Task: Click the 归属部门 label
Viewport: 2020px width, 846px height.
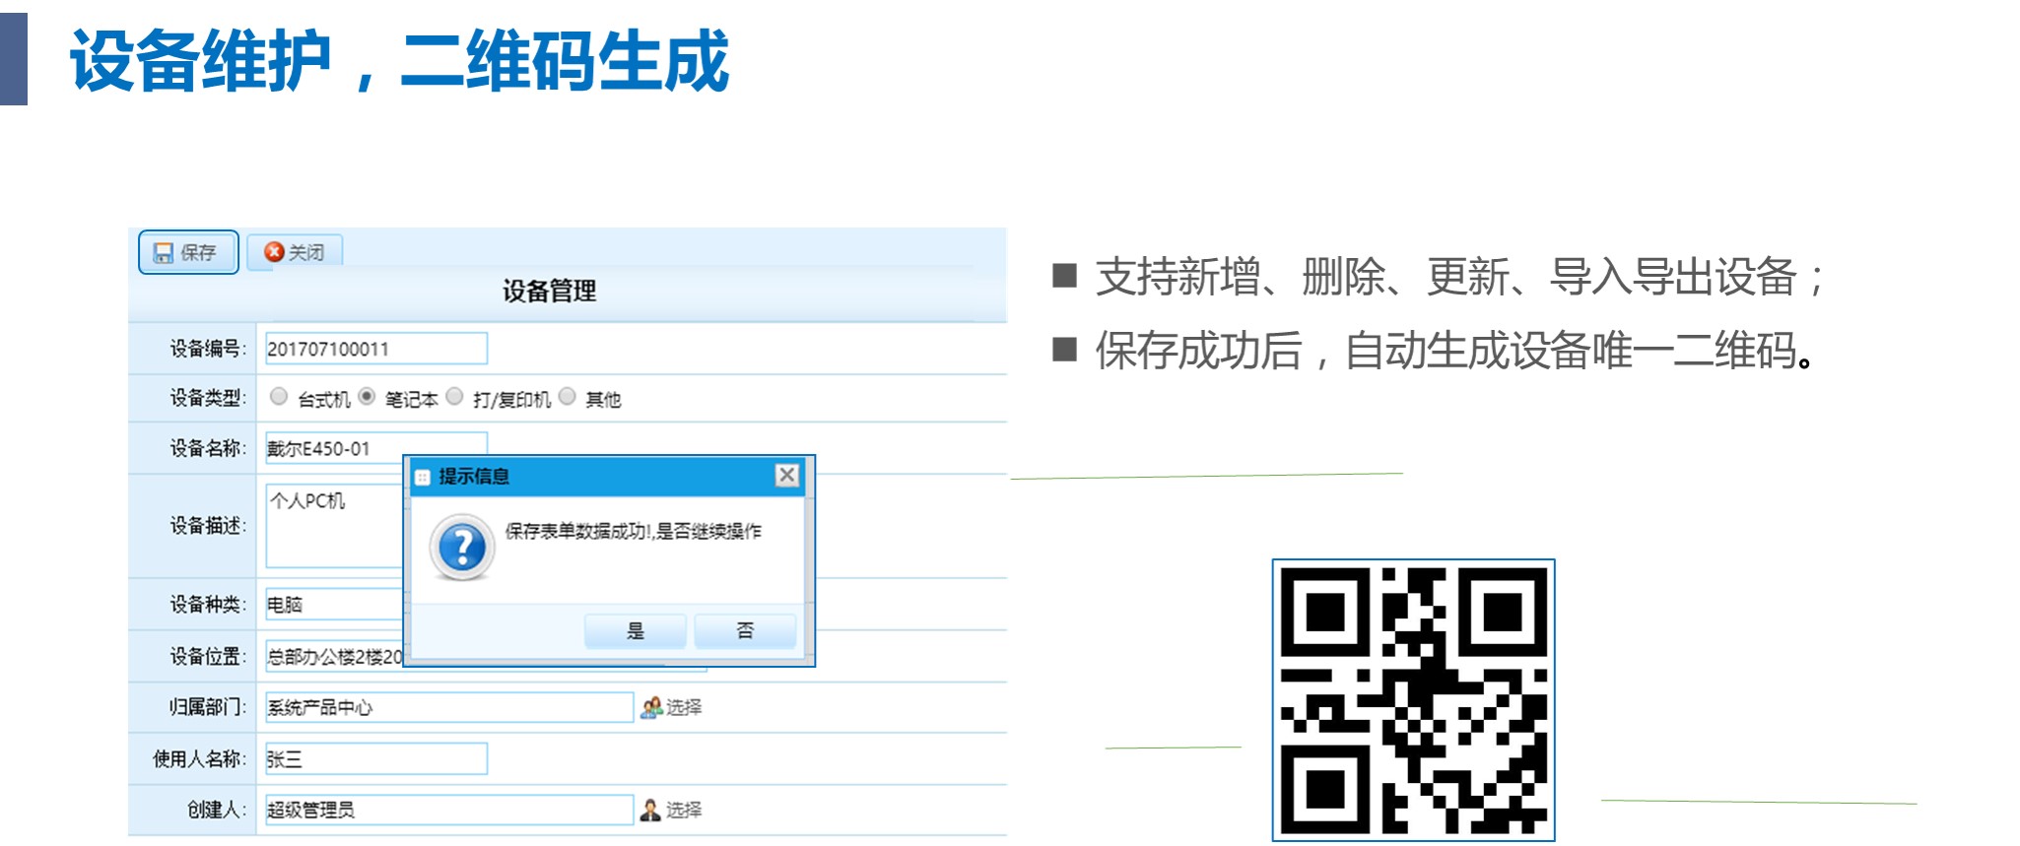Action: coord(208,707)
